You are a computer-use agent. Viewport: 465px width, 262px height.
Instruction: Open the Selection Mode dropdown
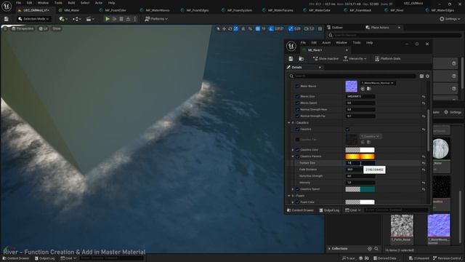(x=33, y=19)
